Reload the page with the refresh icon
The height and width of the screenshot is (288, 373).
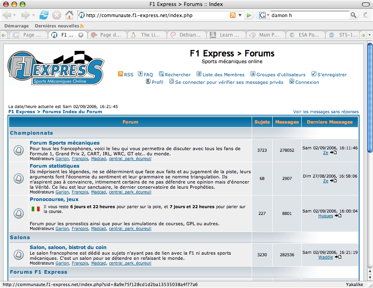coord(44,15)
